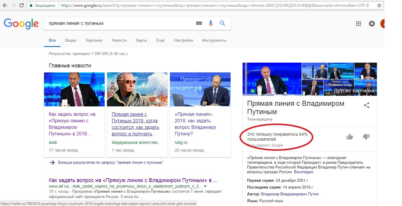This screenshot has width=402, height=206.
Task: Click the АиФ source label
Action: [x=53, y=142]
